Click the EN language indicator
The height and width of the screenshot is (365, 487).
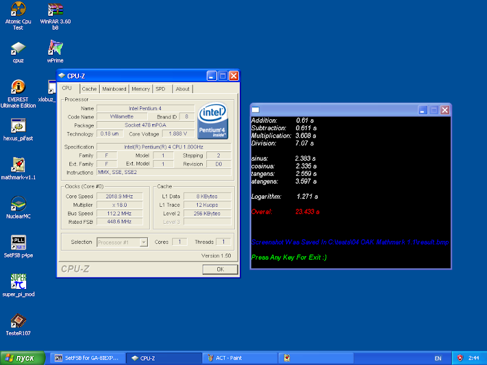click(x=438, y=358)
